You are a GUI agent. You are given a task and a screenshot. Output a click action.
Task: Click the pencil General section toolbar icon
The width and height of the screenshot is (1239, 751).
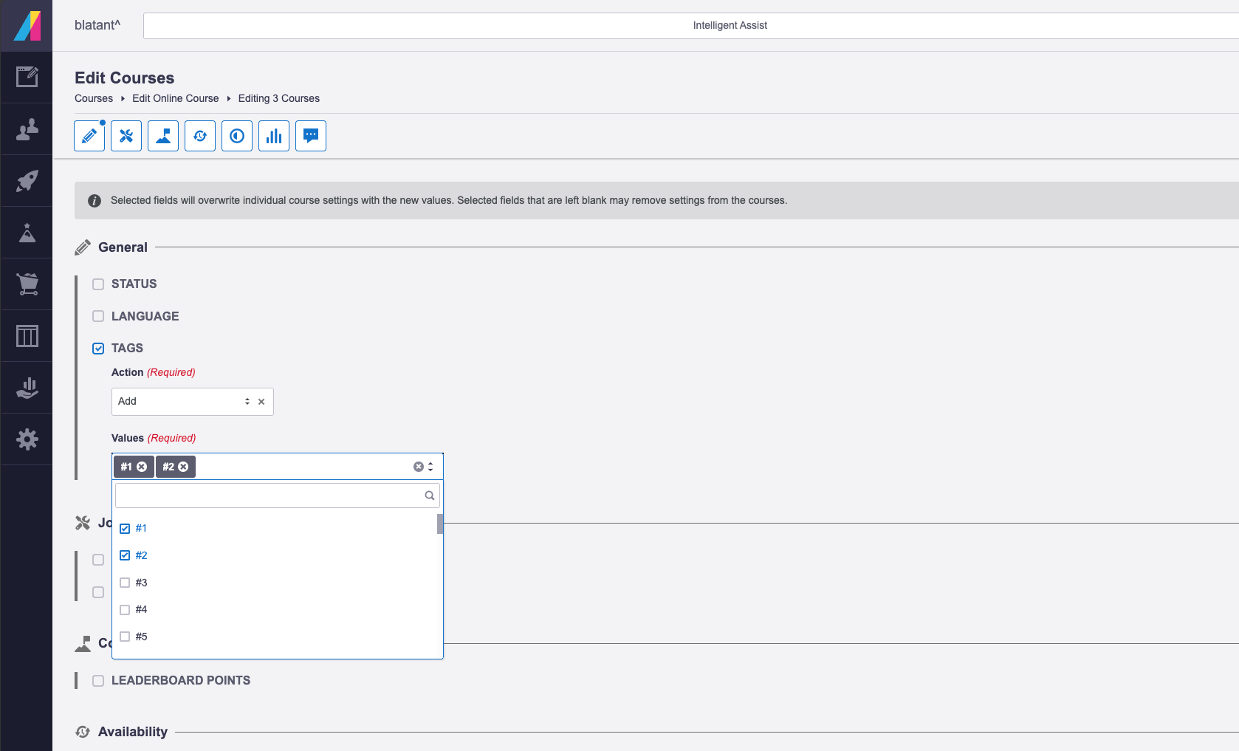tap(89, 136)
